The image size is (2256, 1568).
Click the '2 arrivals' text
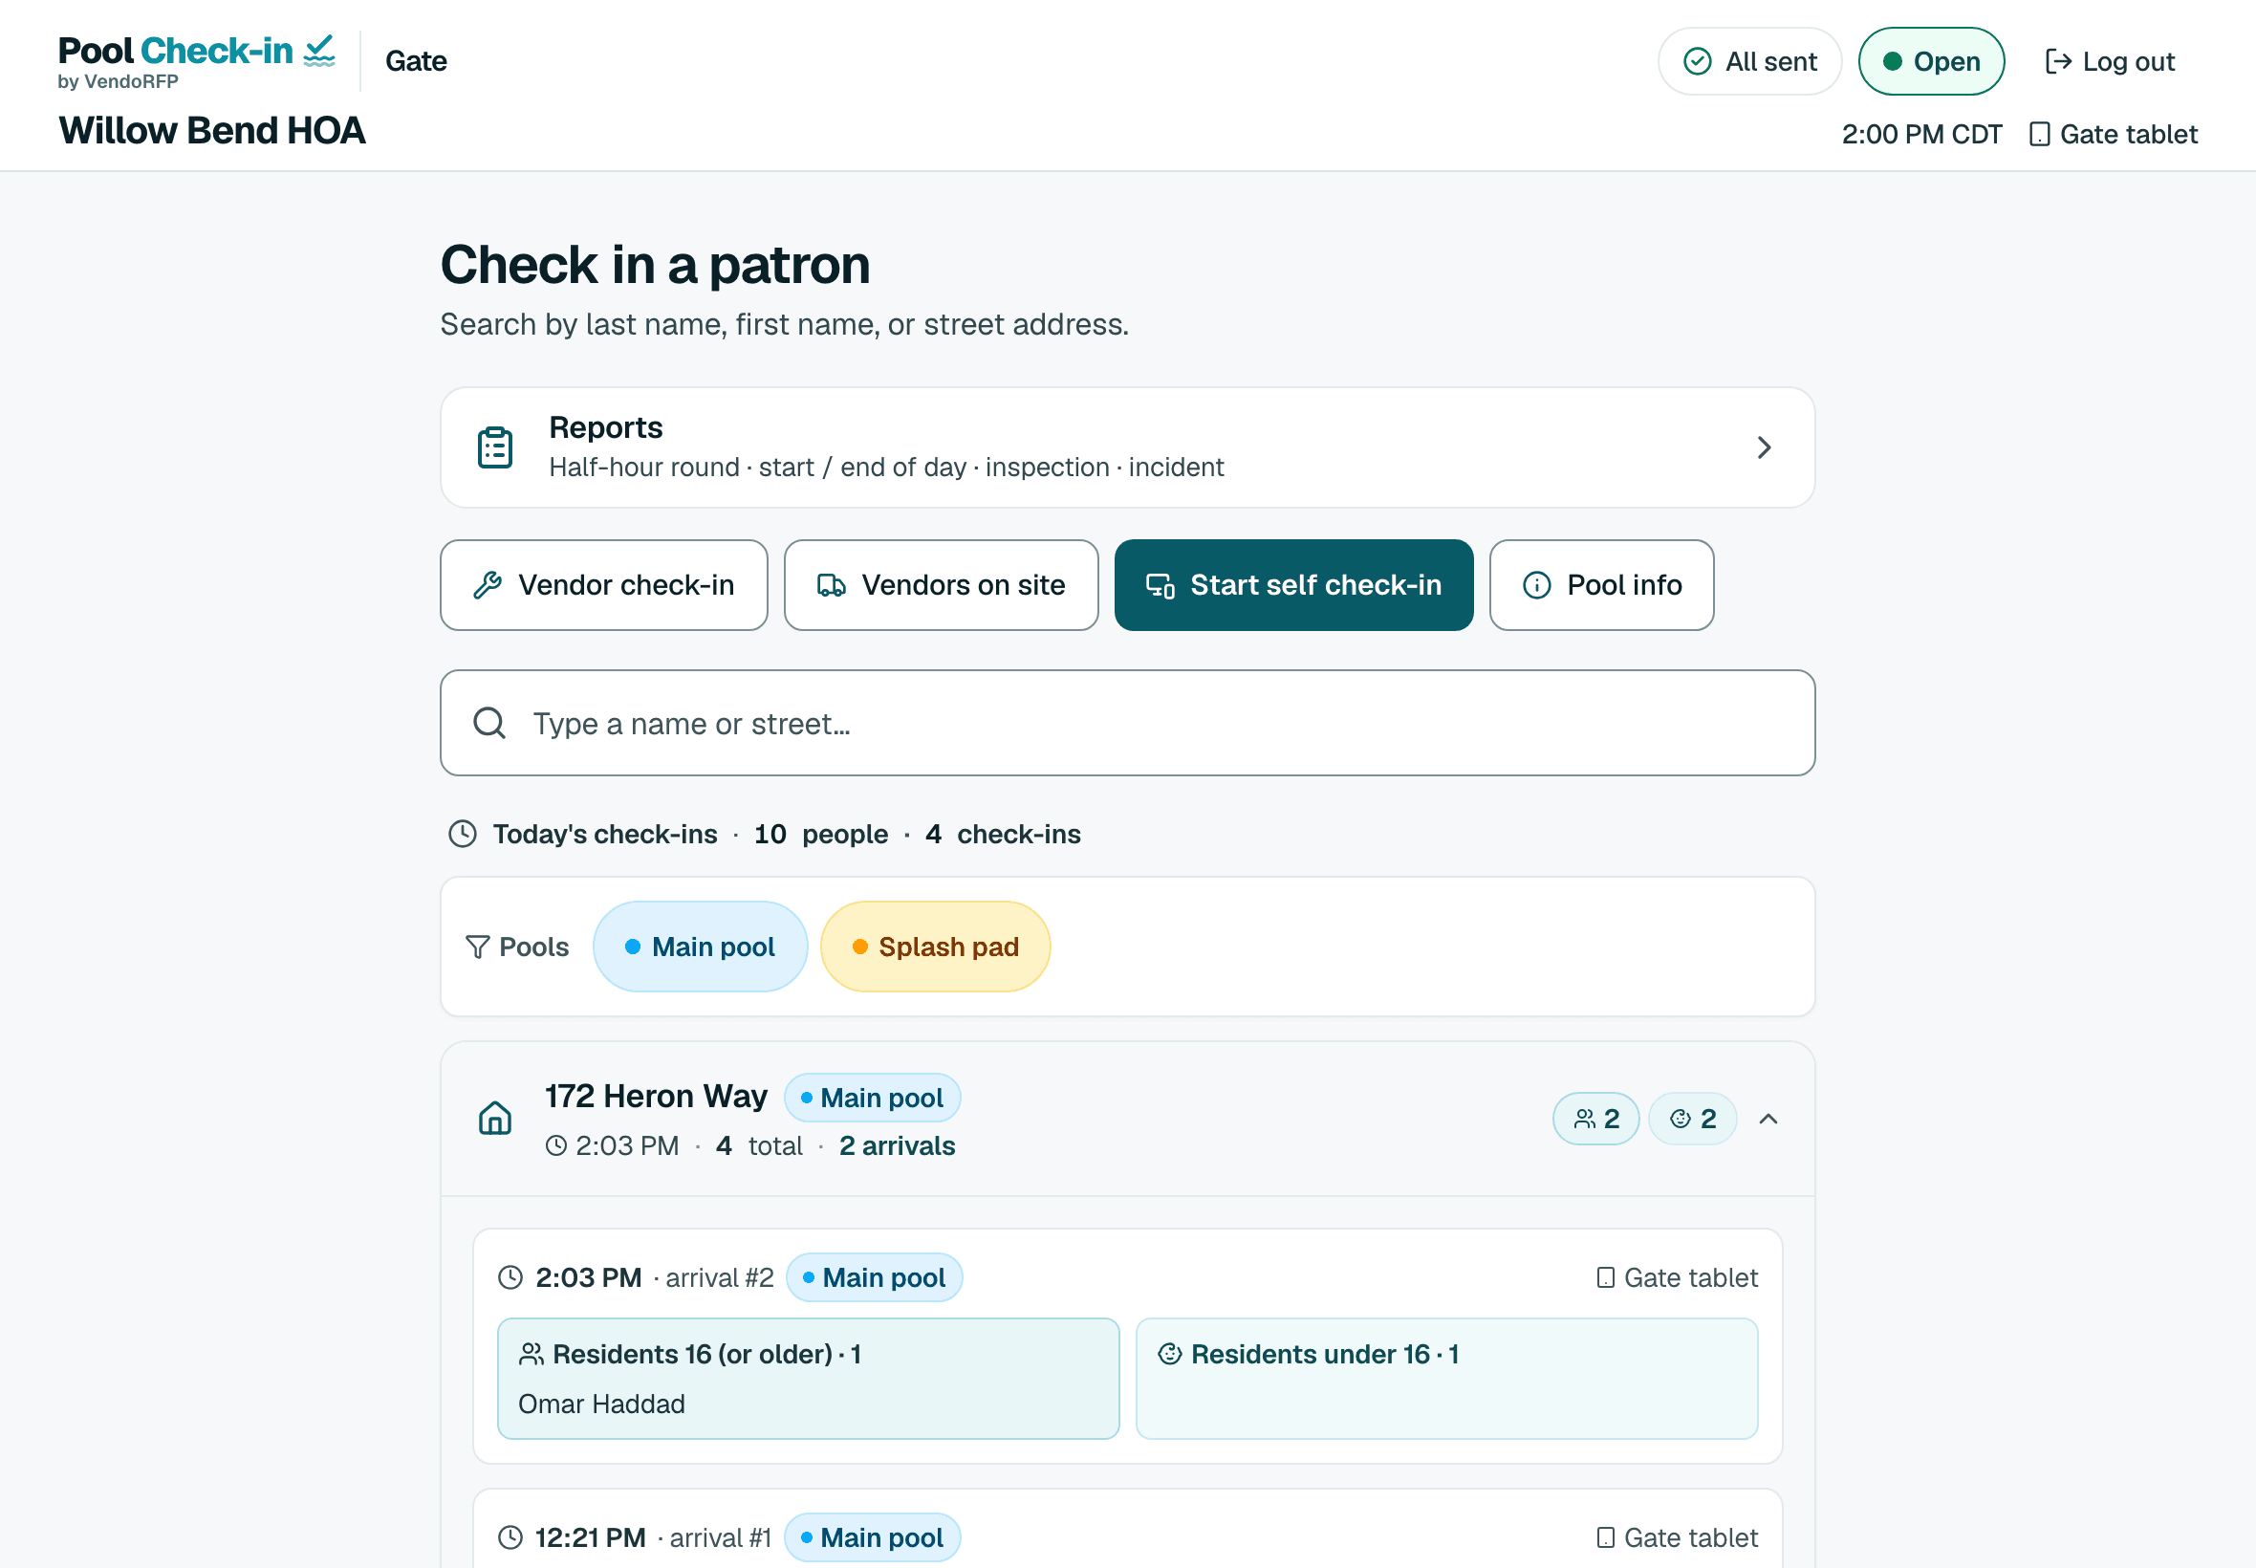pyautogui.click(x=897, y=1146)
